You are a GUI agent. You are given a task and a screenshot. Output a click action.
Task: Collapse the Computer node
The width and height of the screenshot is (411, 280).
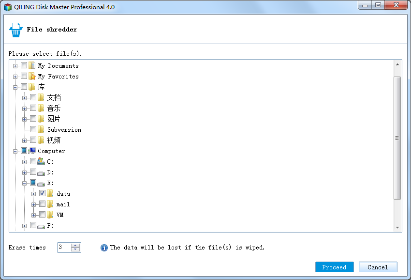click(x=15, y=151)
